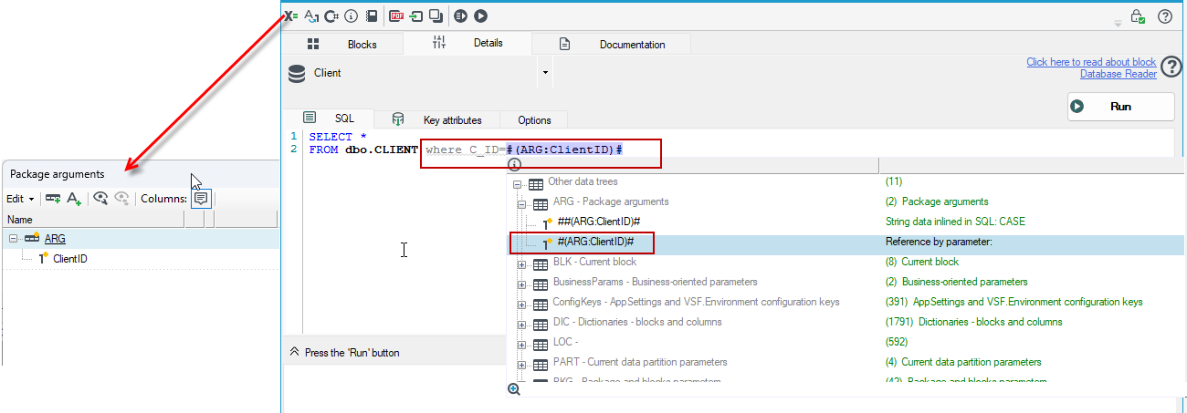Click the magnifier zoom icon below the data tree list
Viewport: 1187px width, 413px height.
coord(514,389)
